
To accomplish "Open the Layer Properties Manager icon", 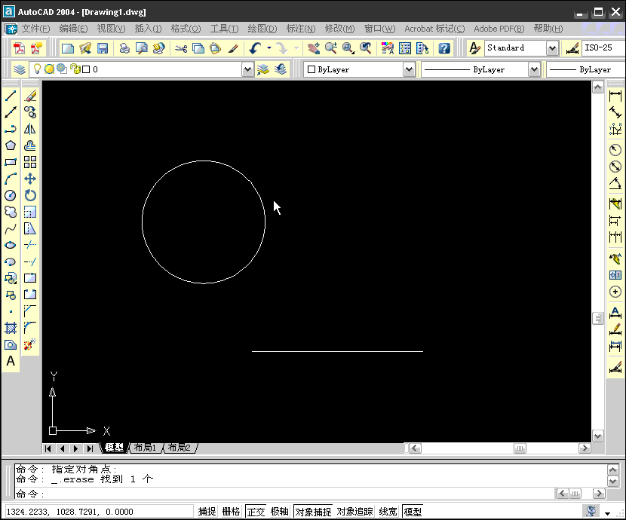I will click(x=20, y=69).
